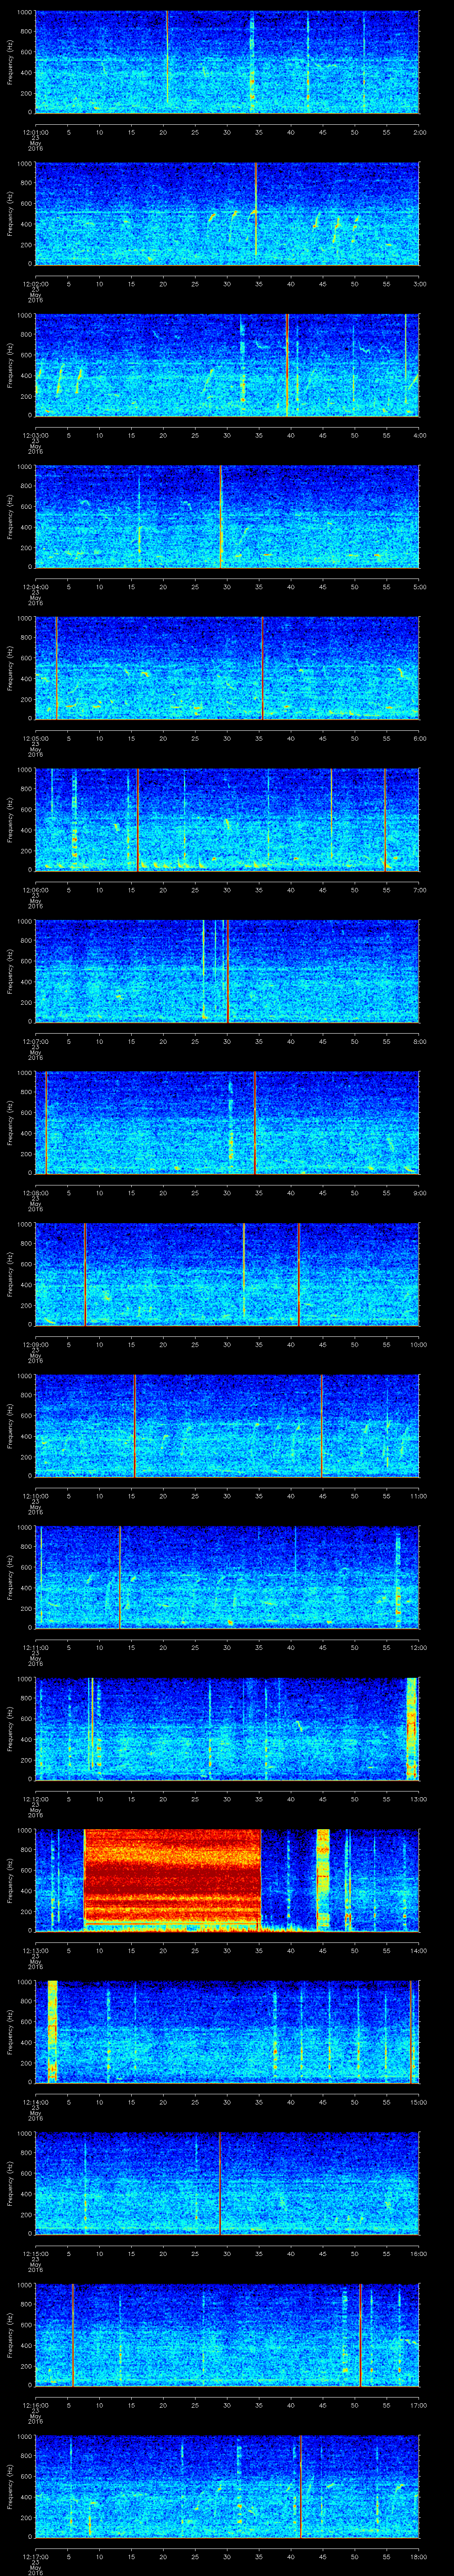Click the '12:11:00' start time label
The image size is (454, 2576).
[35, 1647]
